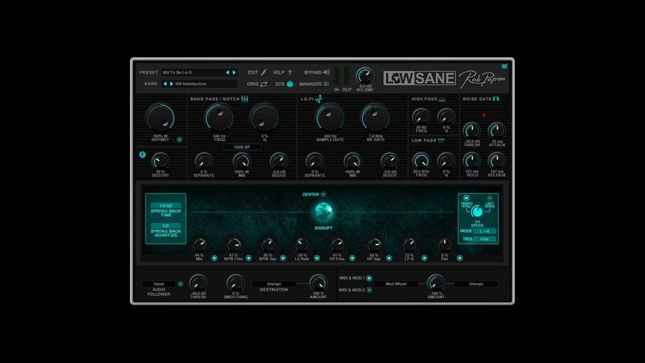The height and width of the screenshot is (363, 645).
Task: Click the HELP label button
Action: coord(278,72)
